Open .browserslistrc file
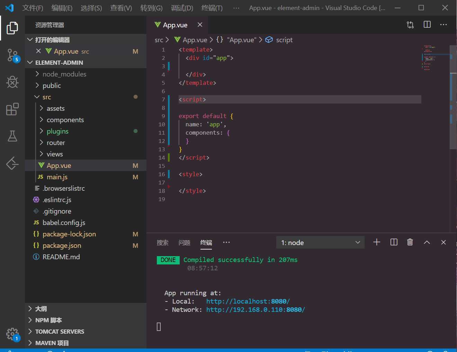 coord(86,188)
